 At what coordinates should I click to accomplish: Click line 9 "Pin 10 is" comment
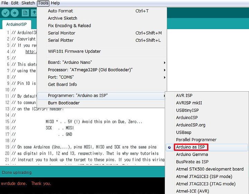(24, 84)
